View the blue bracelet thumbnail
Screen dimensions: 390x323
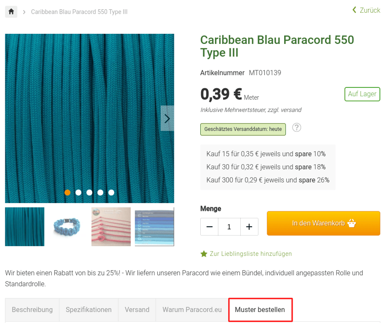68,227
